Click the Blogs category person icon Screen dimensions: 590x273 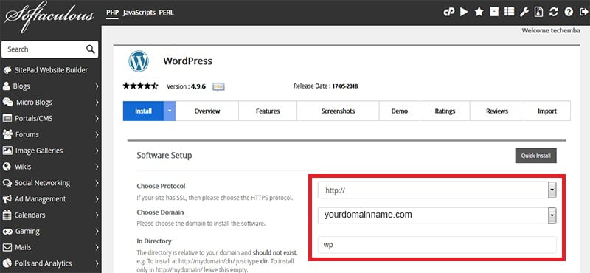(7, 86)
